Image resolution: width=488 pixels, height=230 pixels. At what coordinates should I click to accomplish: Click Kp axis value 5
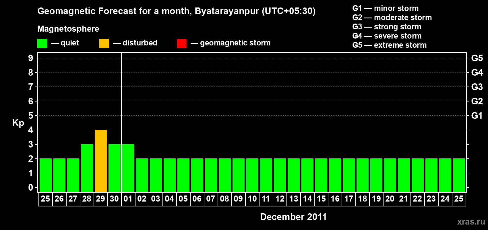click(31, 116)
